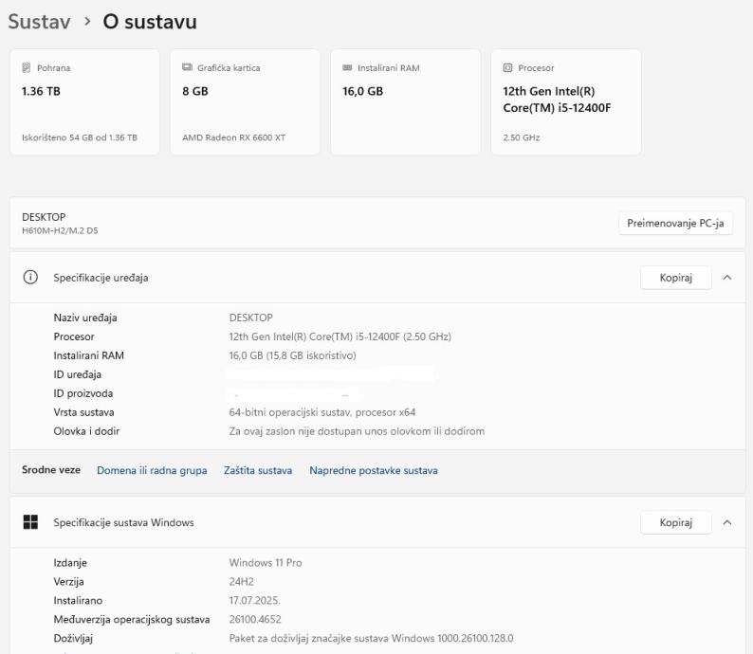Screen dimensions: 753x654
Task: Collapse the Specifikacije sustava Windows chevron
Action: coord(727,522)
